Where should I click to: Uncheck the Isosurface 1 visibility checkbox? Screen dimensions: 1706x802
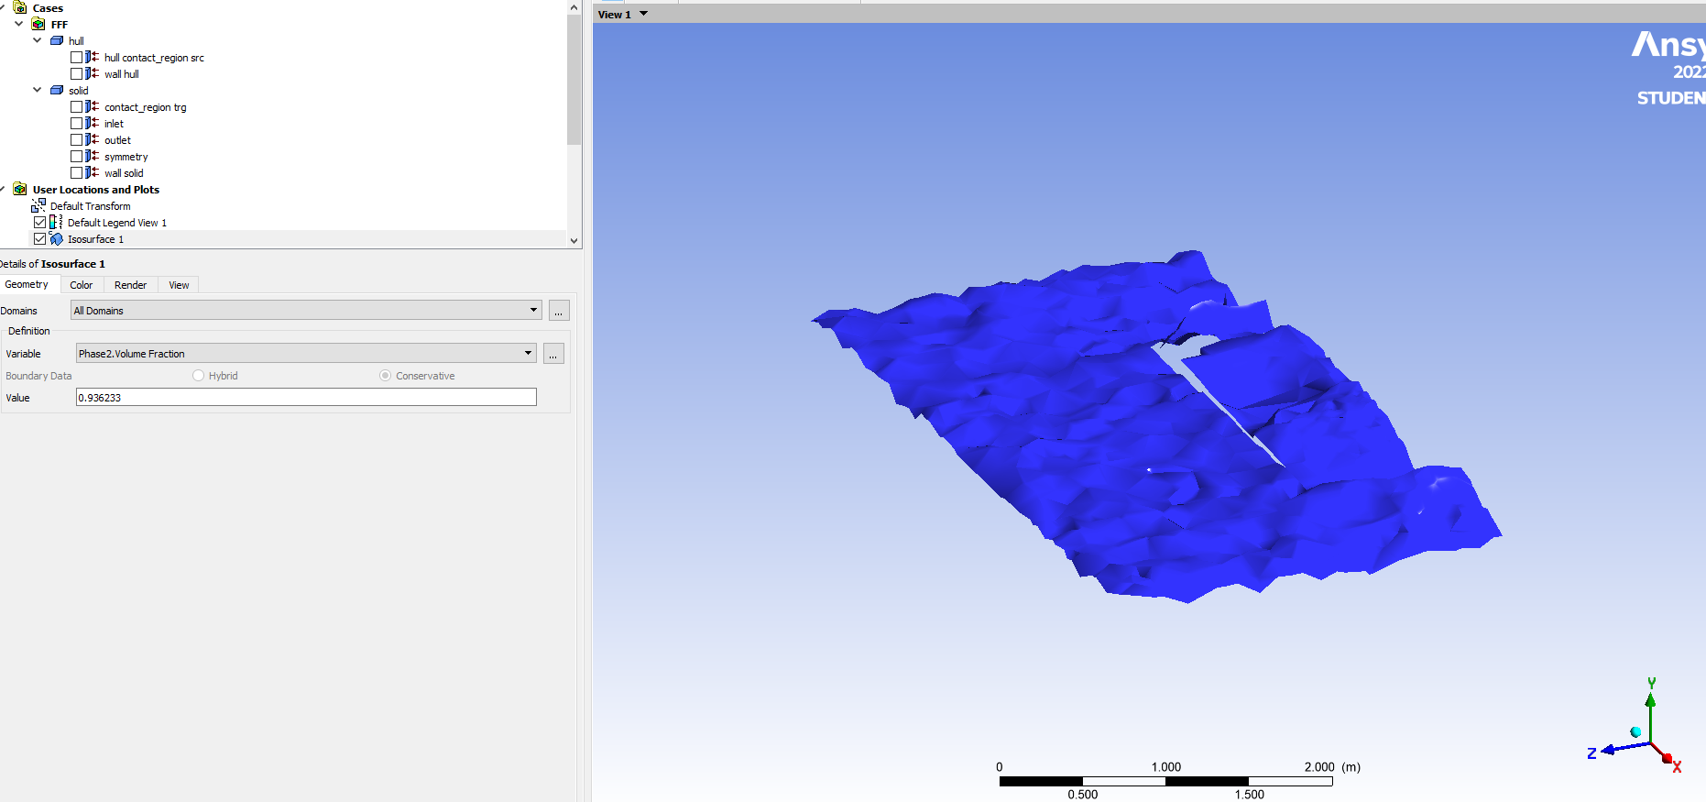coord(39,239)
